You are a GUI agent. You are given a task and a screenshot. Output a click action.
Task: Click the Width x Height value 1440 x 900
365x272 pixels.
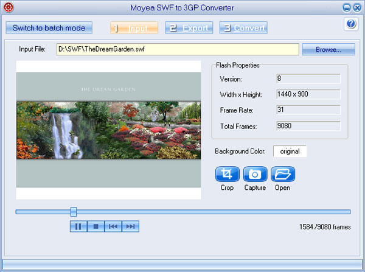point(308,94)
